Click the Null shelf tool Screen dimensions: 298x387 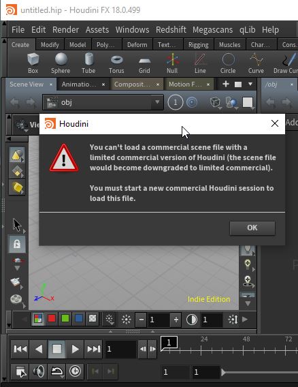(172, 63)
